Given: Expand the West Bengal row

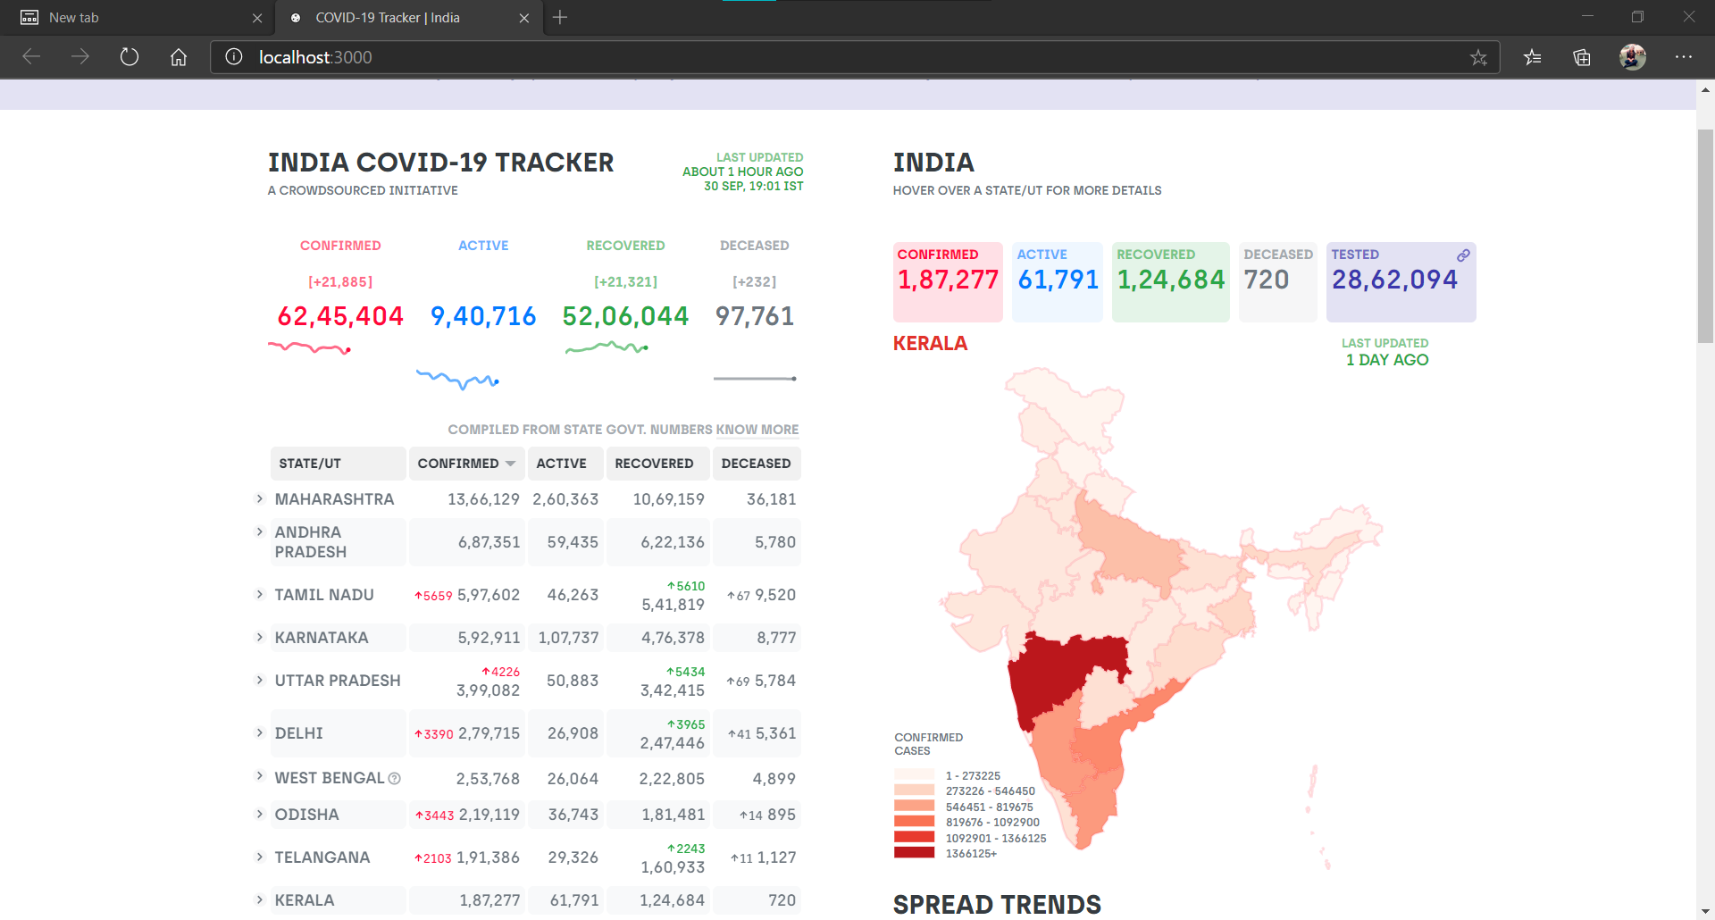Looking at the screenshot, I should [260, 775].
